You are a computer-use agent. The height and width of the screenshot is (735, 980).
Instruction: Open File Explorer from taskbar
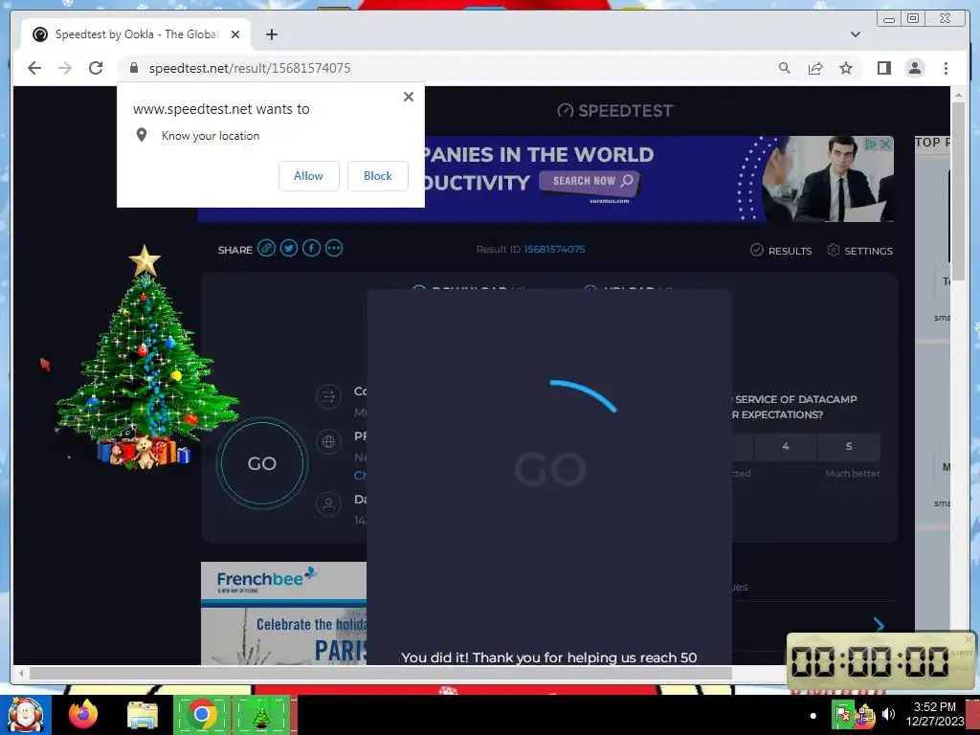(x=143, y=714)
